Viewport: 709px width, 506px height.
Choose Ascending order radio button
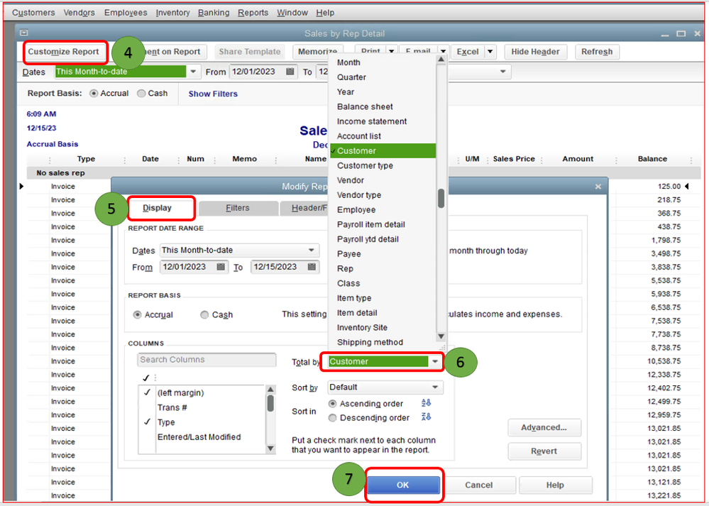[x=332, y=403]
